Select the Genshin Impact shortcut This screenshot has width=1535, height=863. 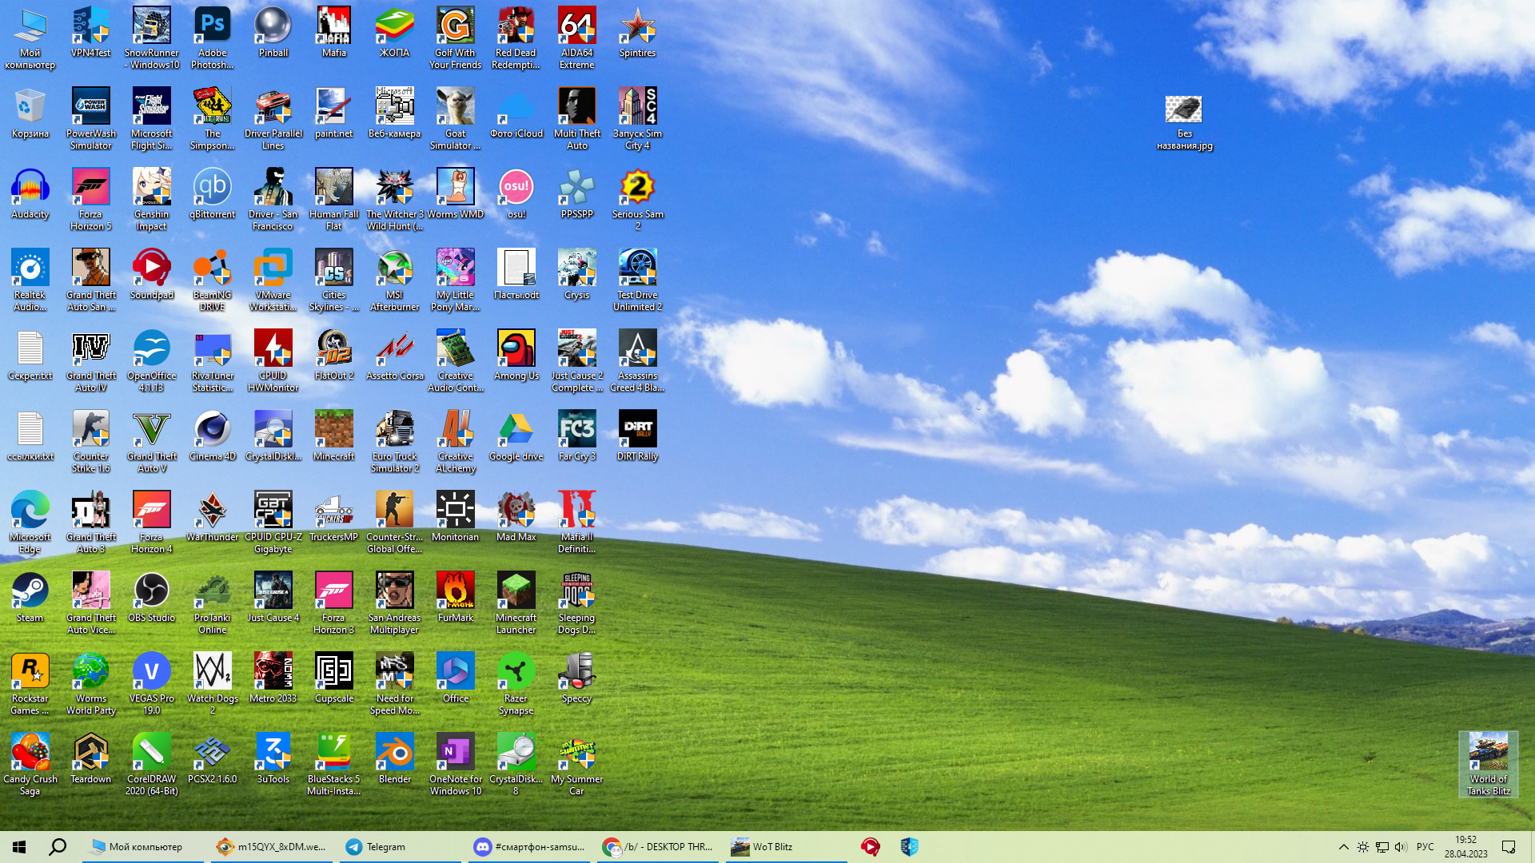pos(152,199)
